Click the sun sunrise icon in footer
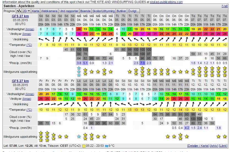The height and width of the screenshot is (152, 235). click(x=88, y=145)
